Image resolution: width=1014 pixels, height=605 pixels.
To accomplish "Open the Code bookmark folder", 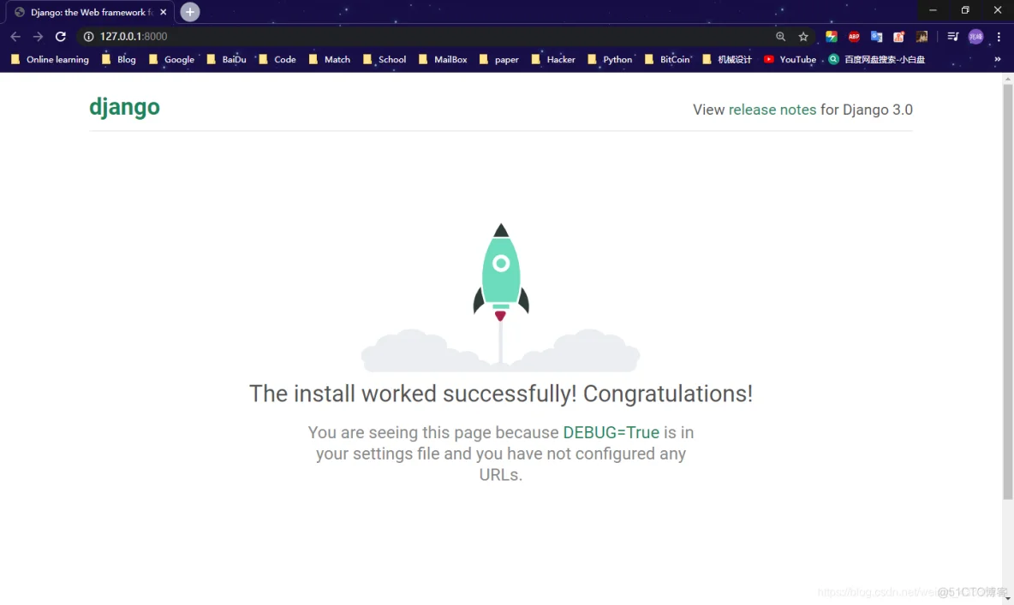I will coord(277,59).
